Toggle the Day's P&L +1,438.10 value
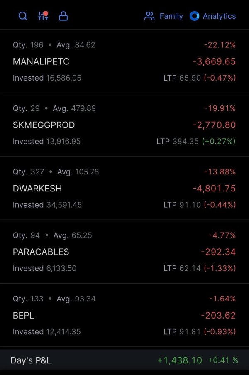The image size is (249, 375). pos(180,360)
